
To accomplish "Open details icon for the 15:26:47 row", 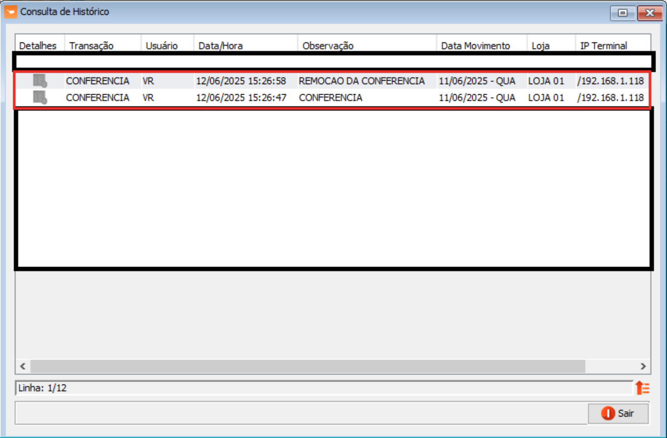I will [x=40, y=98].
